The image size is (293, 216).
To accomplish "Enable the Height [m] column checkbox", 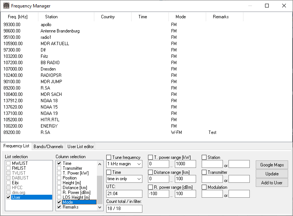I will 59,183.
